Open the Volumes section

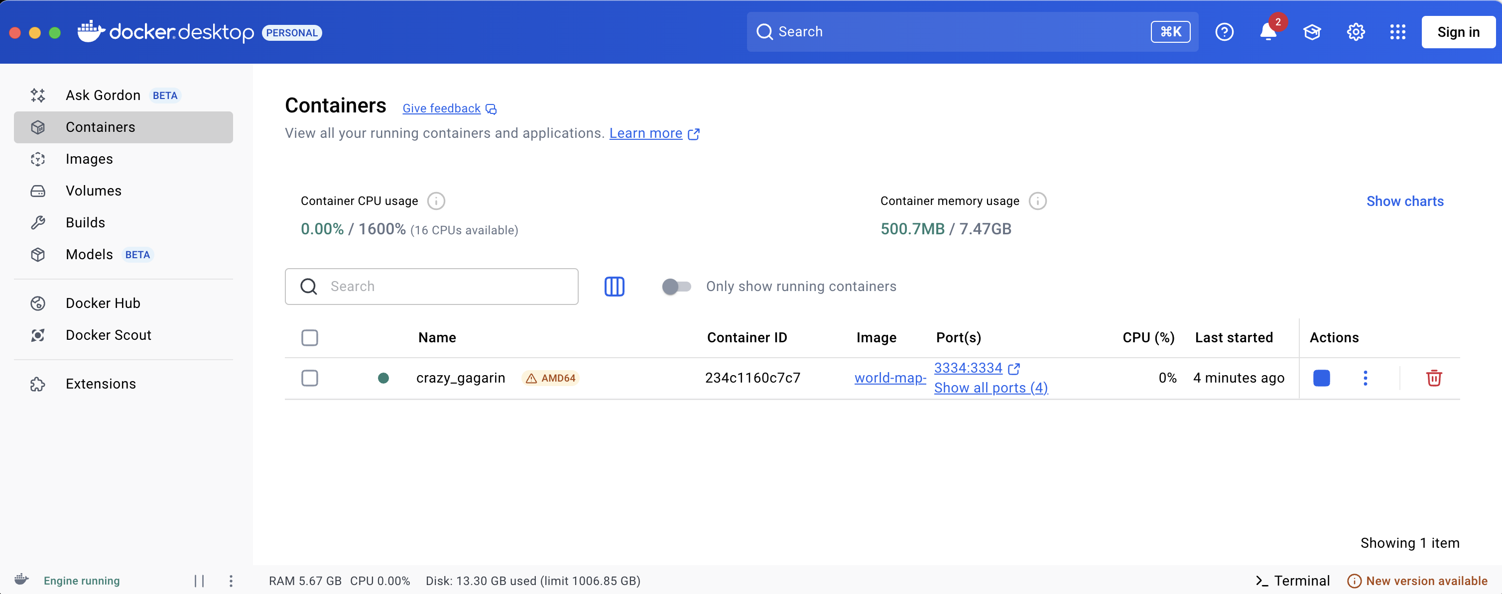(93, 191)
